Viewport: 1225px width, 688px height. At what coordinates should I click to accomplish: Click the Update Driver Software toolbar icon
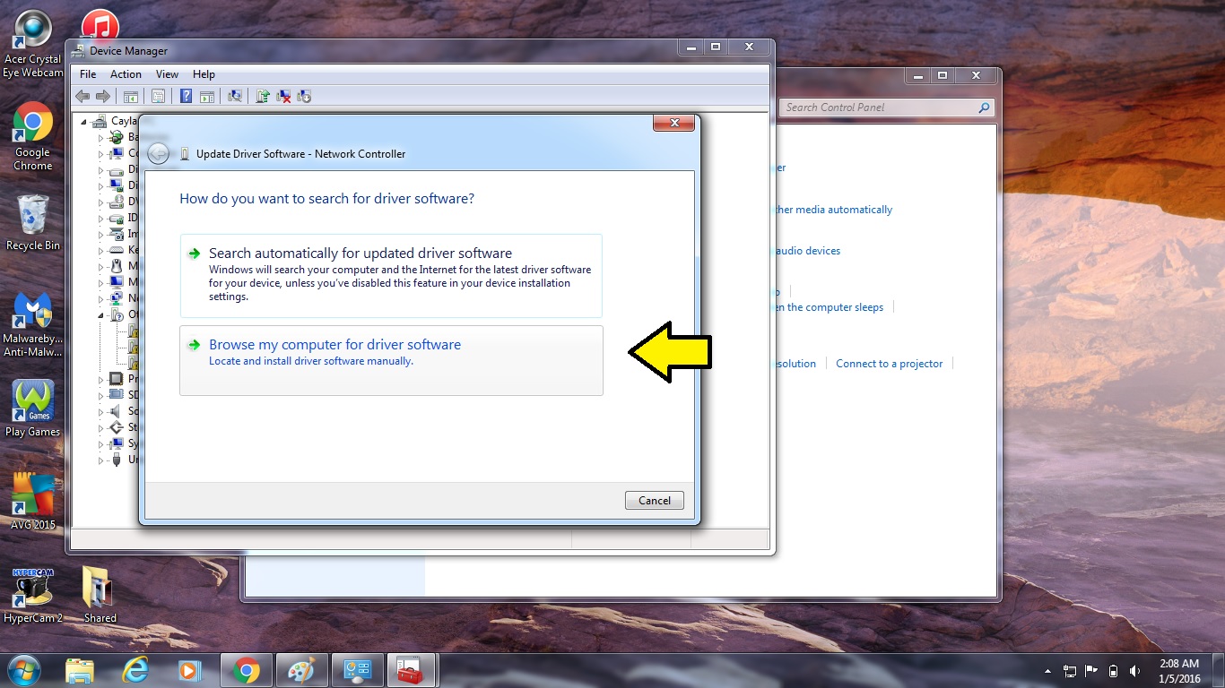(264, 96)
